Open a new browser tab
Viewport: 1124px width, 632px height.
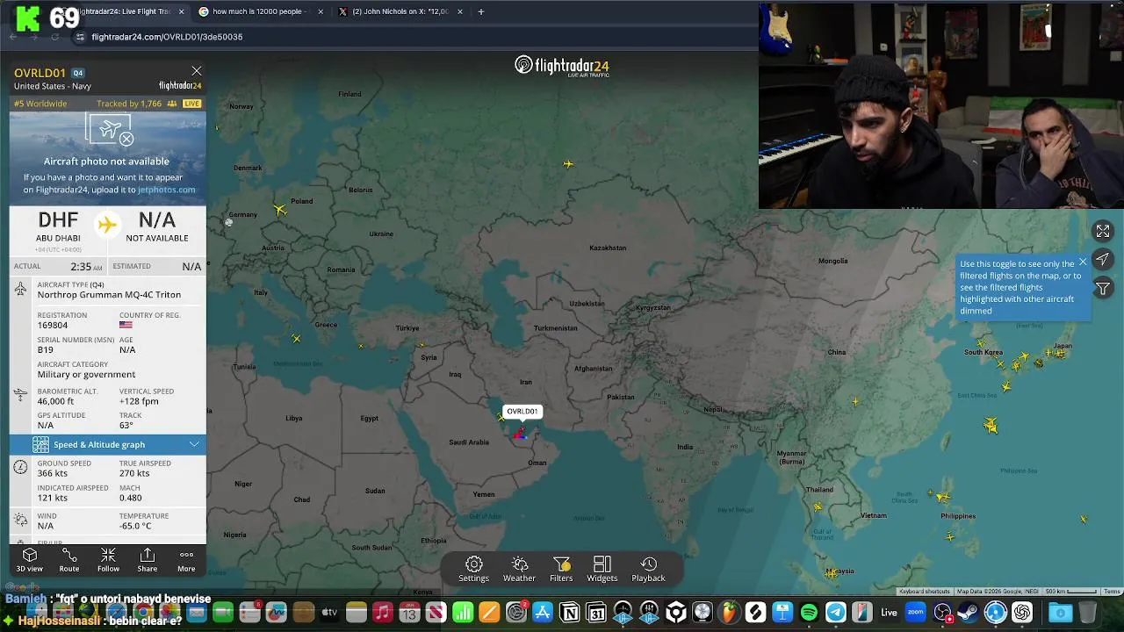coord(481,11)
